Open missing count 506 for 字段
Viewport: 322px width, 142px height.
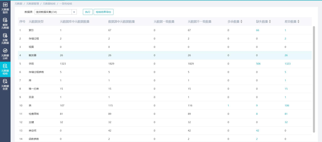click(258, 64)
